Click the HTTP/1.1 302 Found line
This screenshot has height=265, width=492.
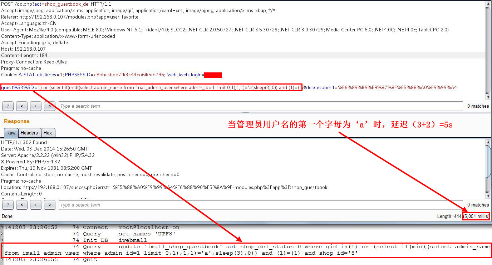[x=24, y=142]
